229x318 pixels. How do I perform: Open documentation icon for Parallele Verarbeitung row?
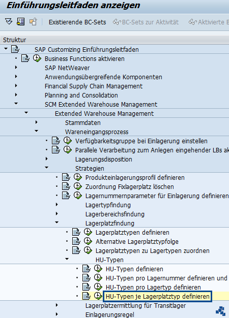[x=56, y=150]
